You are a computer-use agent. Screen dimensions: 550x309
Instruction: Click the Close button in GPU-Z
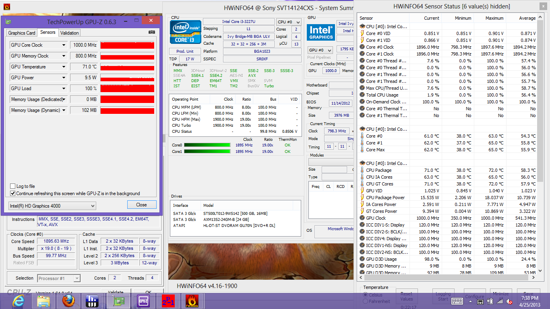tap(142, 205)
